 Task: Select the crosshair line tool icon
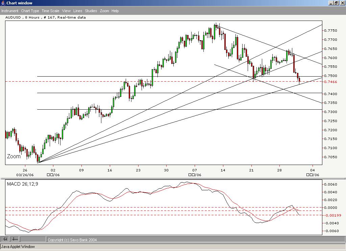coord(15,239)
